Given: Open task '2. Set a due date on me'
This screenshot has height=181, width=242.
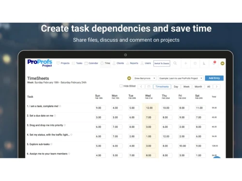Looking at the screenshot, I should (40, 116).
